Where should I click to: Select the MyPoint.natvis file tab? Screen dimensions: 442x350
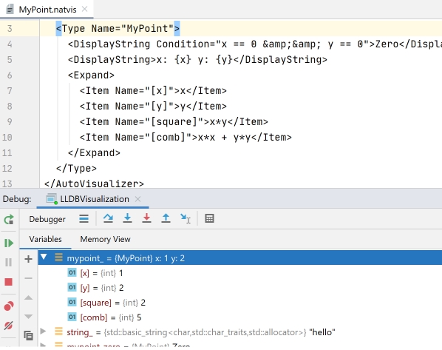point(47,10)
